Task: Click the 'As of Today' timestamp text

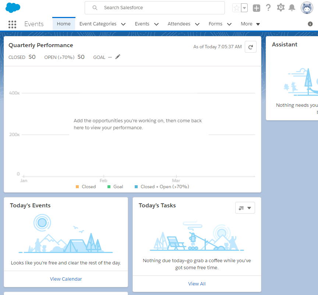Action: point(218,47)
